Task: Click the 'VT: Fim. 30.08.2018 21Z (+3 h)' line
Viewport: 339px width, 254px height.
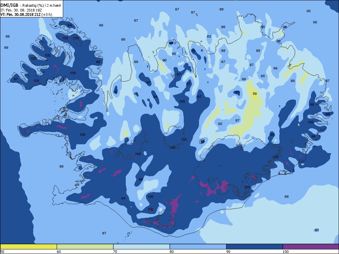Action: coord(26,15)
